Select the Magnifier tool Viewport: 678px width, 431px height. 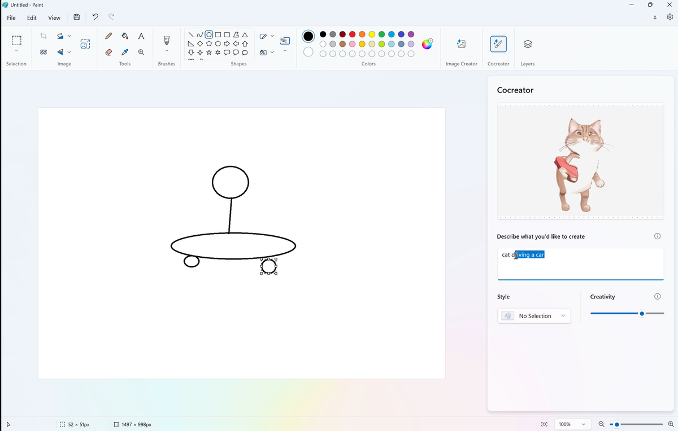click(141, 52)
